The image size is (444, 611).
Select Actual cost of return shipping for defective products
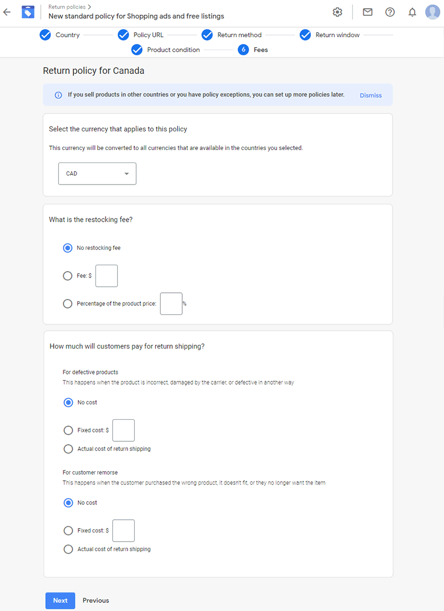(x=68, y=449)
